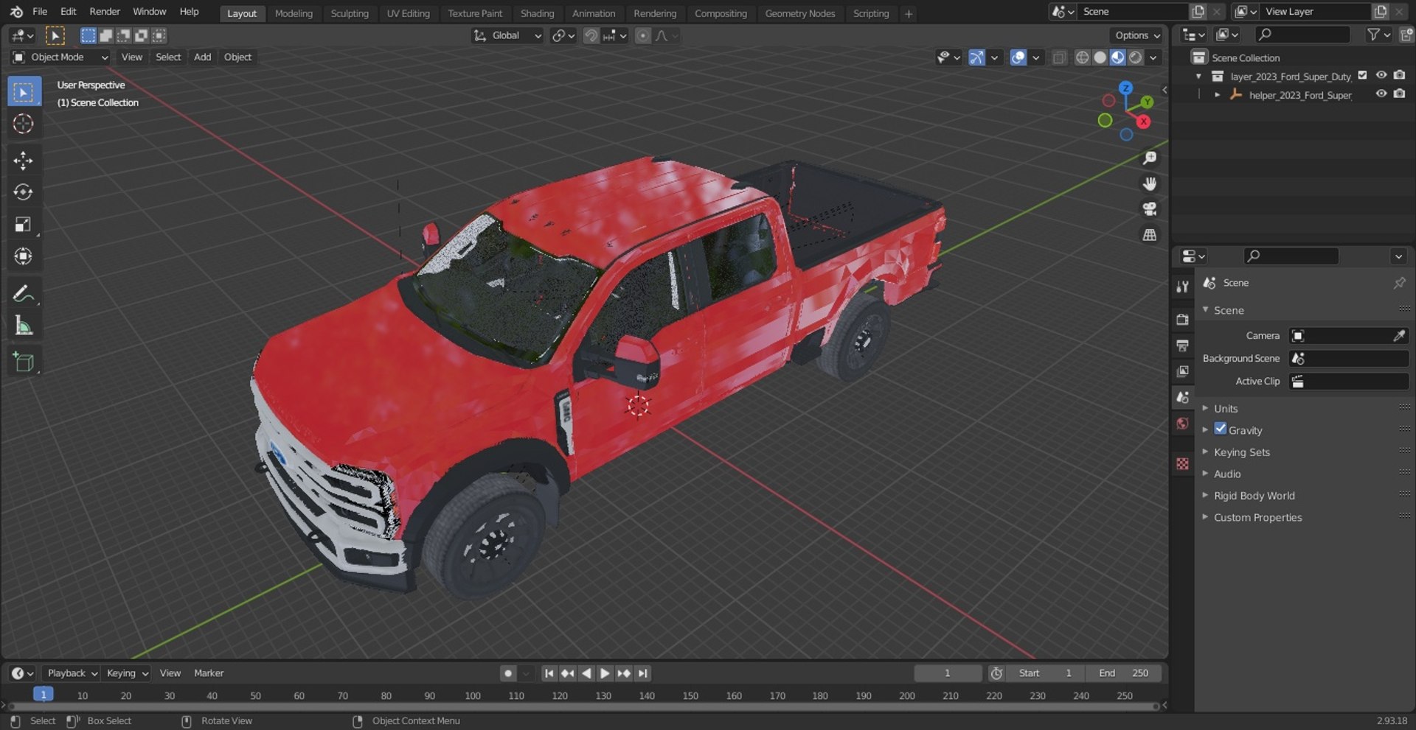The height and width of the screenshot is (730, 1416).
Task: Jump to the animation end frame
Action: (643, 673)
